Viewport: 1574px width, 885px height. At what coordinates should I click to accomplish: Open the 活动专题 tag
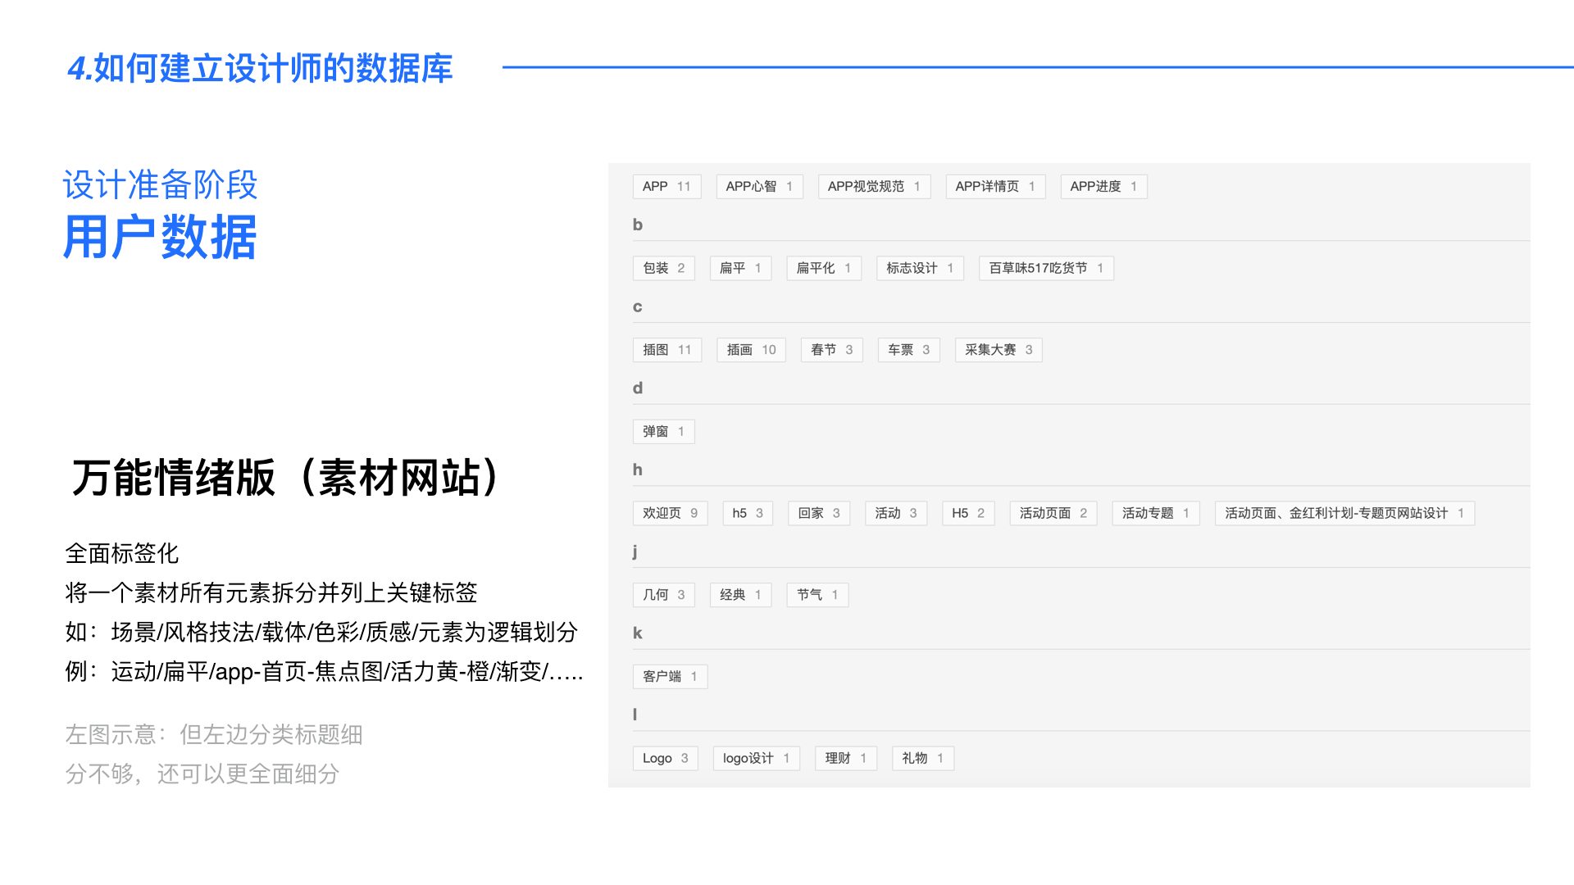[1155, 514]
